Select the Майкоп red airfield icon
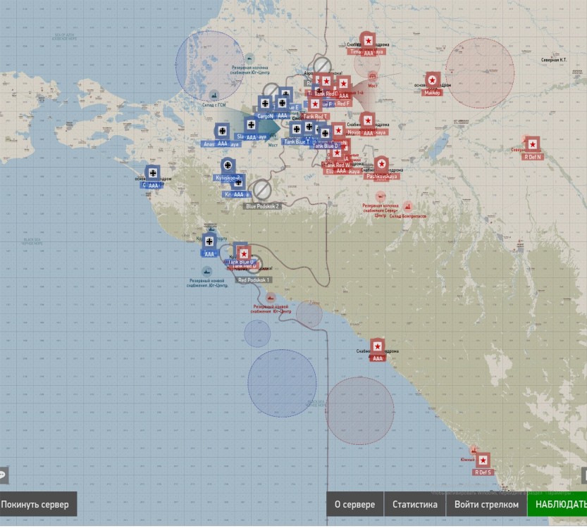 tap(433, 80)
